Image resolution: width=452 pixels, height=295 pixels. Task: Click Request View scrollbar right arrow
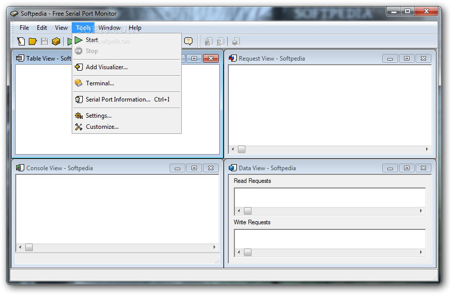point(427,149)
